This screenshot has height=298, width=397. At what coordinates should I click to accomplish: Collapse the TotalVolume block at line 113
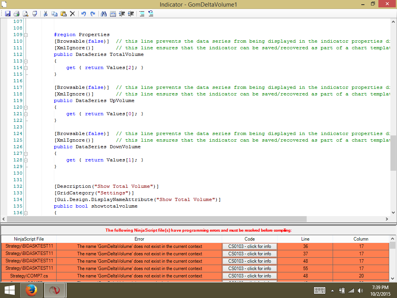tap(26, 61)
